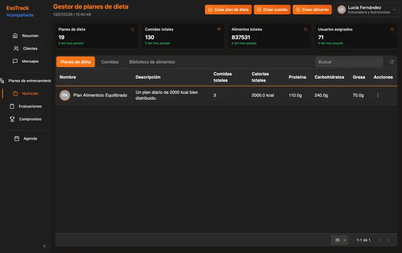
Task: Click the Evaluaciones clipboard icon
Action: pyautogui.click(x=12, y=106)
